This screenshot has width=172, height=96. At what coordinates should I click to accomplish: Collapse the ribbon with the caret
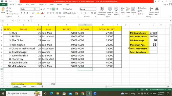(x=170, y=17)
